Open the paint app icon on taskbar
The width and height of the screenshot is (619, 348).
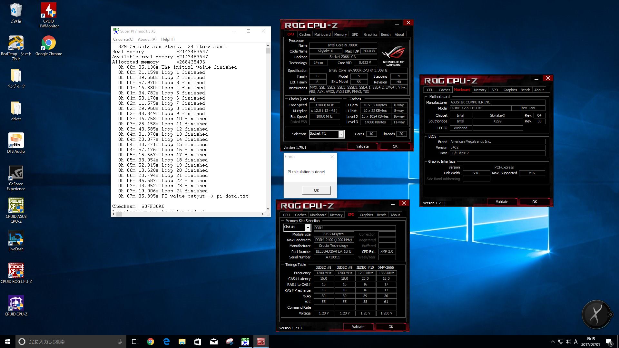(x=230, y=342)
